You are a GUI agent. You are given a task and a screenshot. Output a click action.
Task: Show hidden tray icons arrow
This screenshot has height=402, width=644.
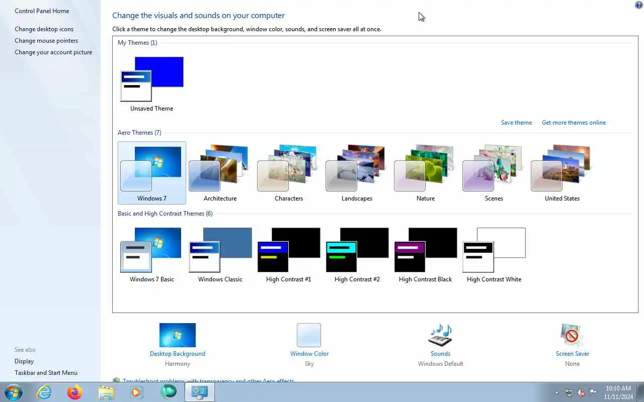pos(556,392)
